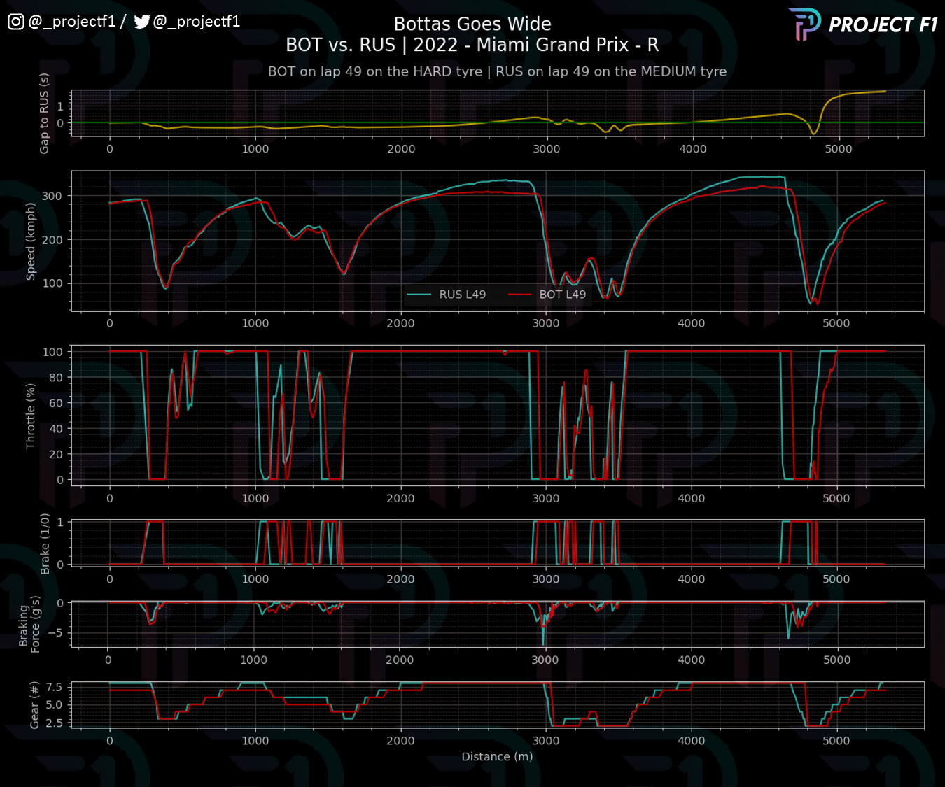The image size is (945, 787).
Task: Click the Miami Grand Prix subtitle line
Action: click(472, 45)
